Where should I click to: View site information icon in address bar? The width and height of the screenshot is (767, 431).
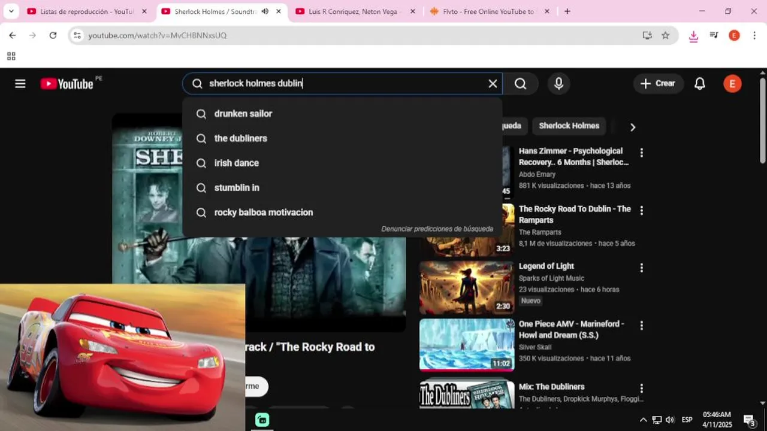pyautogui.click(x=77, y=35)
